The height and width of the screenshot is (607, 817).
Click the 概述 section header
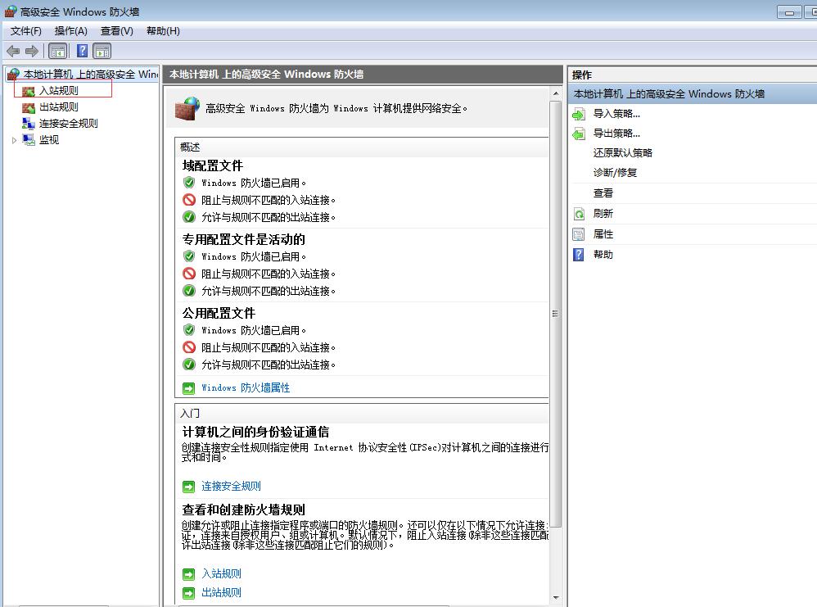click(x=190, y=147)
